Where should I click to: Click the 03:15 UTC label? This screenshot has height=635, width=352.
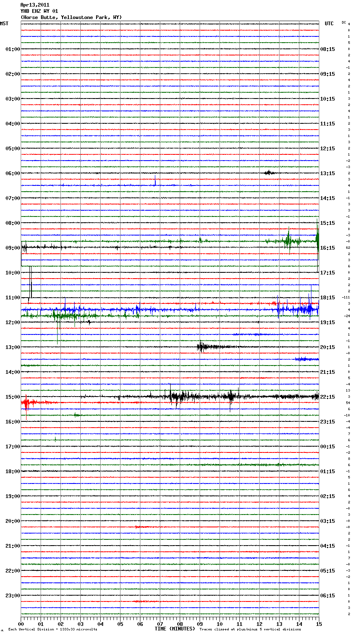coord(328,521)
